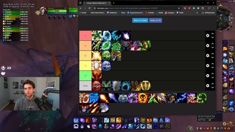Open settings gear for the B tier row
The width and height of the screenshot is (235, 132).
(207, 55)
